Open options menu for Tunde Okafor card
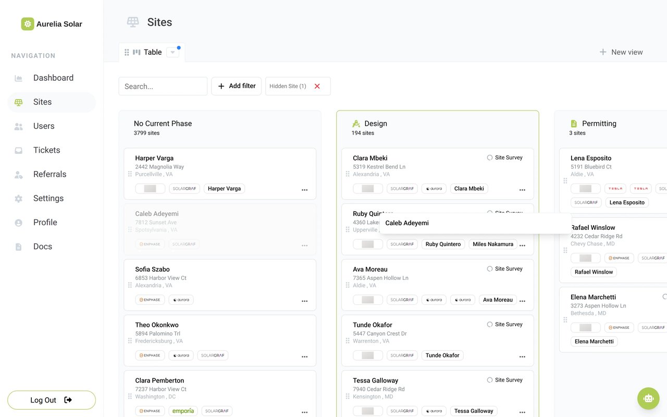The width and height of the screenshot is (667, 417). [523, 357]
